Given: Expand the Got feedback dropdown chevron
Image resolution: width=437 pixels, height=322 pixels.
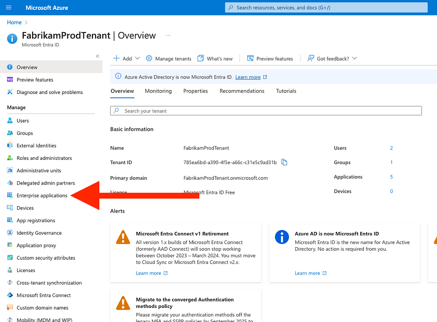Looking at the screenshot, I should tap(355, 58).
